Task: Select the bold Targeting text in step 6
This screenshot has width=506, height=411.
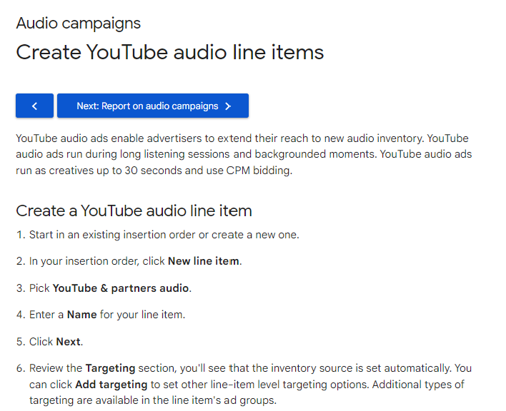Action: pyautogui.click(x=110, y=368)
